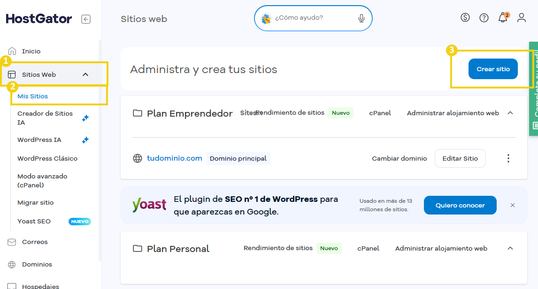Open the notifications bell
This screenshot has height=289, width=538.
pyautogui.click(x=503, y=17)
